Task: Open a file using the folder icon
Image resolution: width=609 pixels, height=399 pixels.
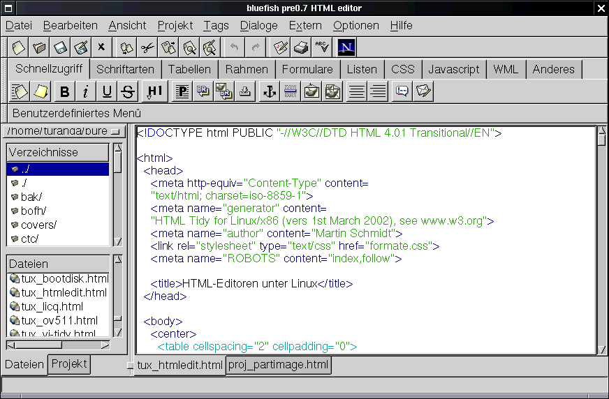Action: pos(39,47)
